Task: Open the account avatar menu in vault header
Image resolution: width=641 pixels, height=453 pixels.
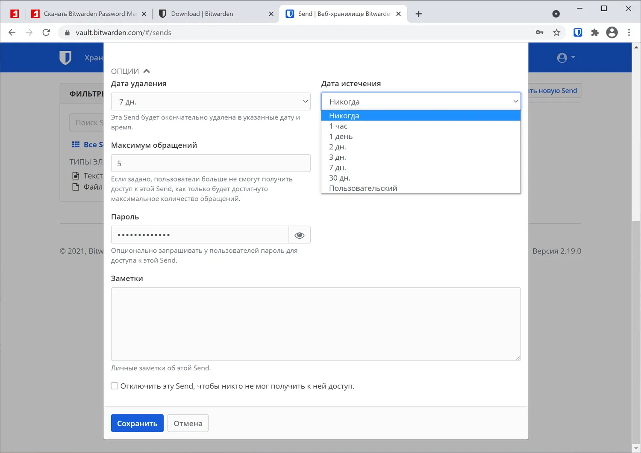Action: [x=566, y=58]
